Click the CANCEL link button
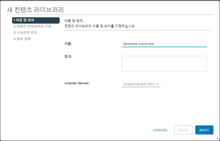The image size is (220, 141). point(160,130)
